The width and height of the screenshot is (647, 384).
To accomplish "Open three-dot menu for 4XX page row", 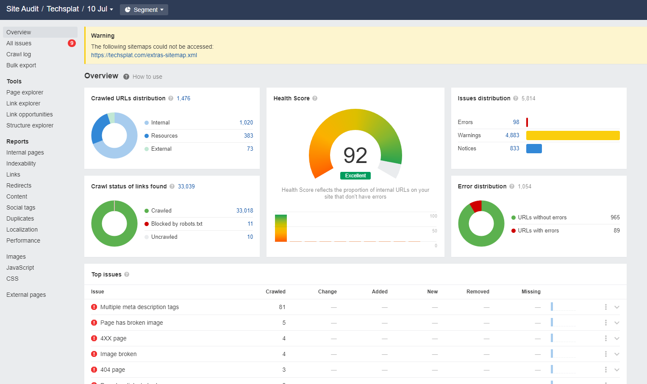I will pyautogui.click(x=605, y=338).
